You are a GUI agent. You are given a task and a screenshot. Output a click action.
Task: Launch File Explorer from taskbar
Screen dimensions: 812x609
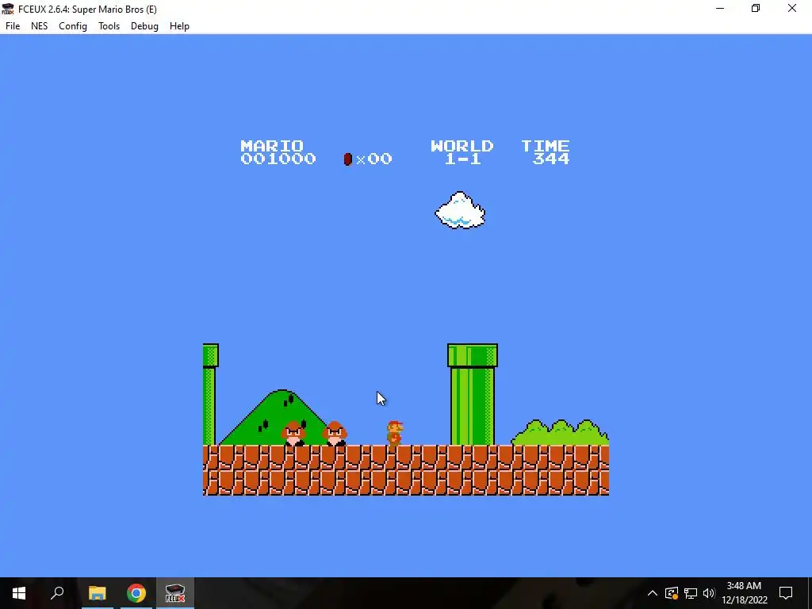click(x=97, y=593)
